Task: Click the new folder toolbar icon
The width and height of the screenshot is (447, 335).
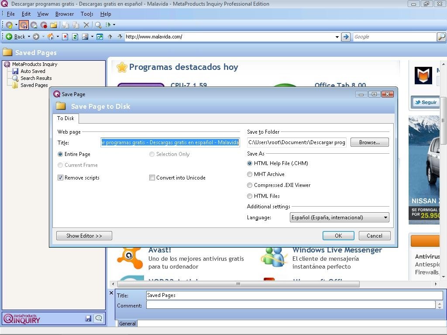Action: pos(54,25)
